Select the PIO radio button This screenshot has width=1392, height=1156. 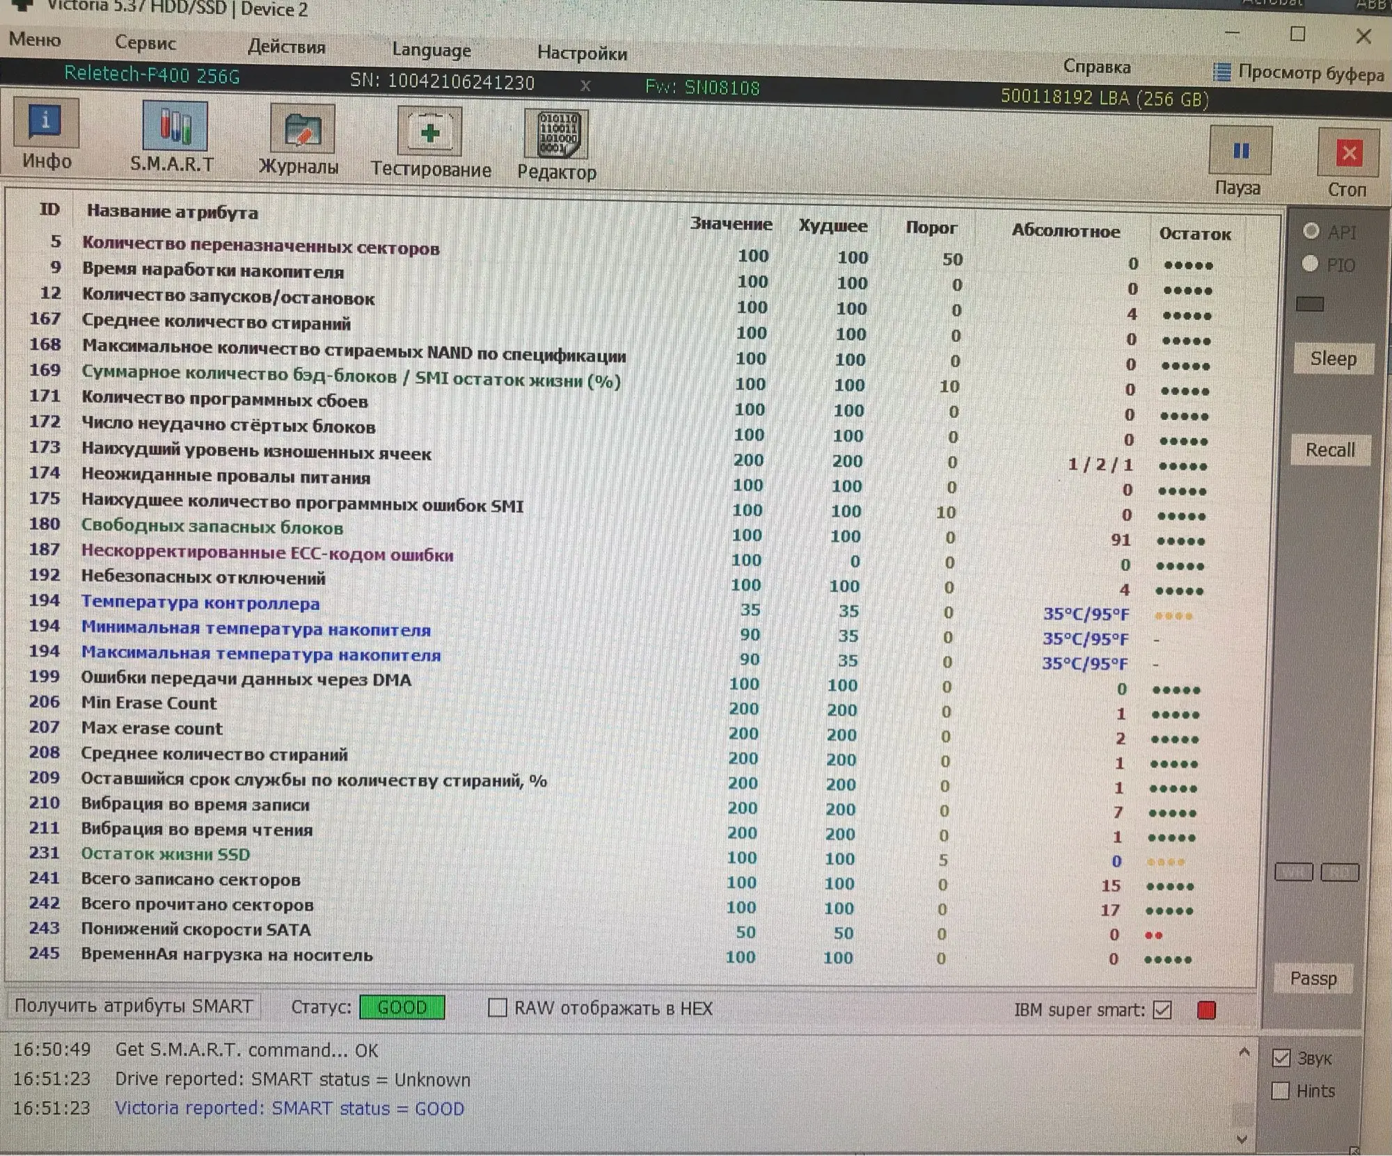(x=1310, y=264)
